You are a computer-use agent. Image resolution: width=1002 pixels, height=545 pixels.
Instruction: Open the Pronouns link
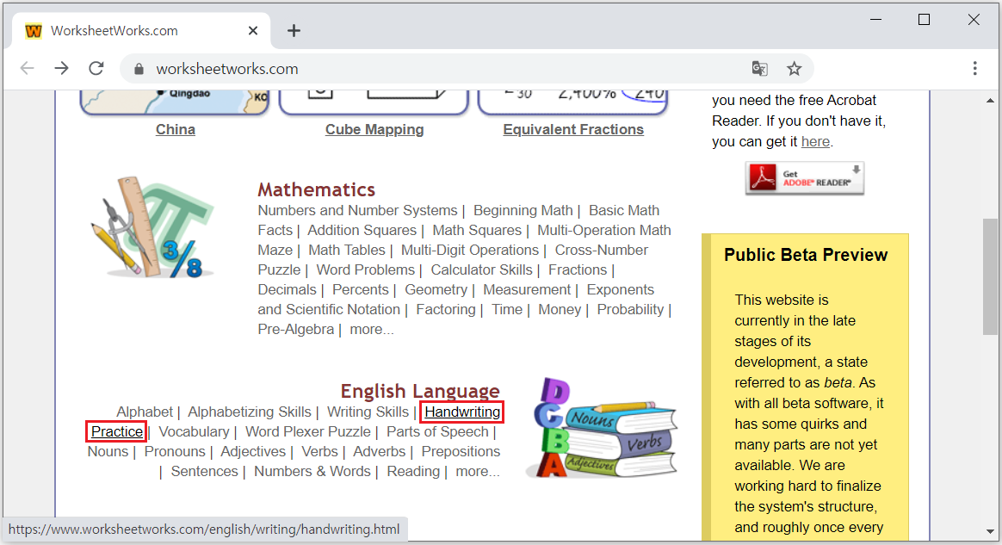[175, 452]
